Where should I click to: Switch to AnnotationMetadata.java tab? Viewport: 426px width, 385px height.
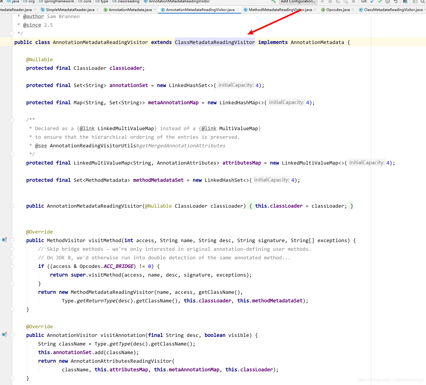[x=130, y=10]
